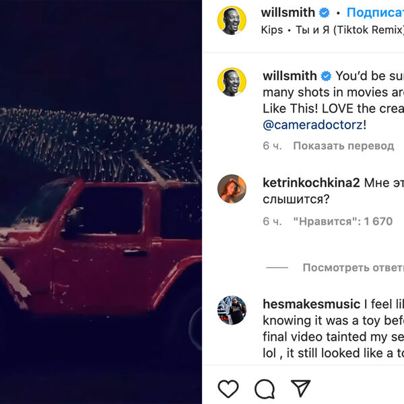Open the @cameradoctorz mention
404x404 pixels.
312,125
